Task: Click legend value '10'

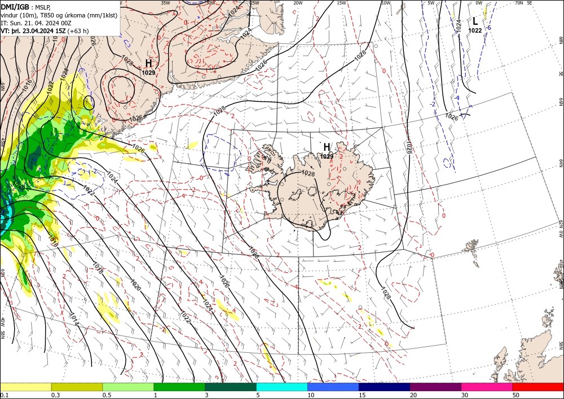Action: tap(311, 395)
